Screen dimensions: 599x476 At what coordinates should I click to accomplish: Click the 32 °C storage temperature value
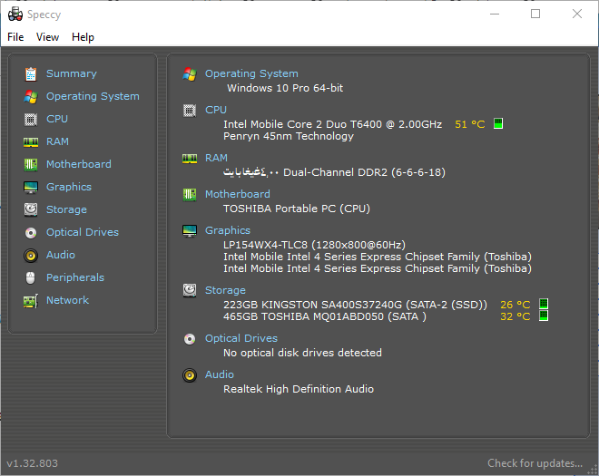516,316
